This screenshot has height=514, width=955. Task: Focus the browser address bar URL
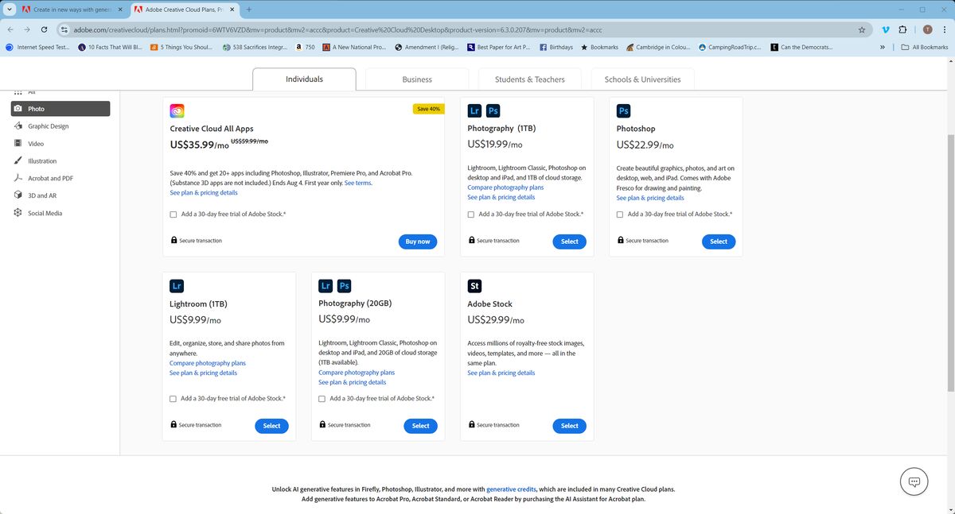click(462, 29)
